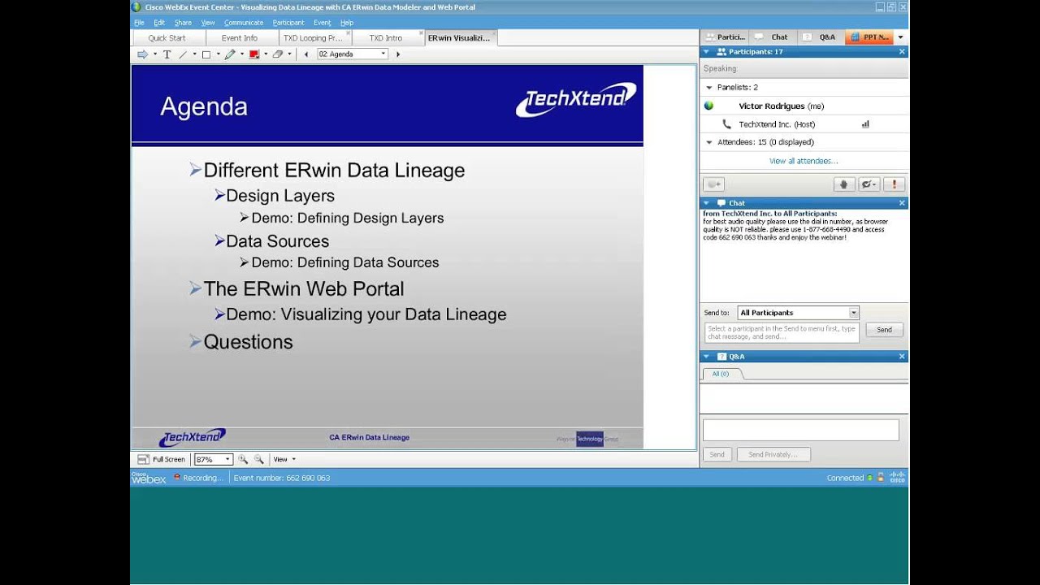Go to previous slide arrow
Viewport: 1040px width, 585px height.
[x=306, y=54]
